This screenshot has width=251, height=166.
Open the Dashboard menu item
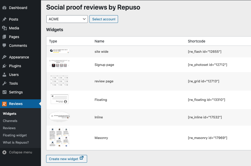(x=21, y=8)
